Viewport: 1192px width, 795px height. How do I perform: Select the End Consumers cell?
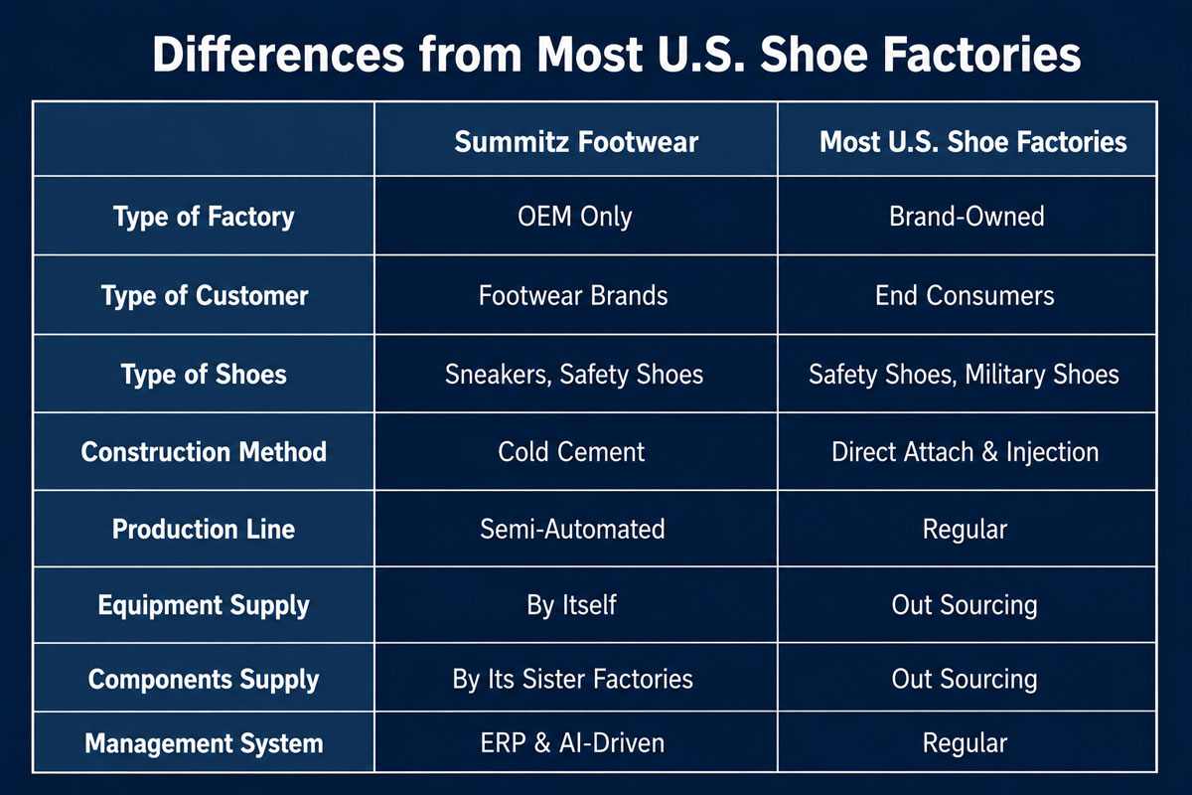(x=965, y=295)
